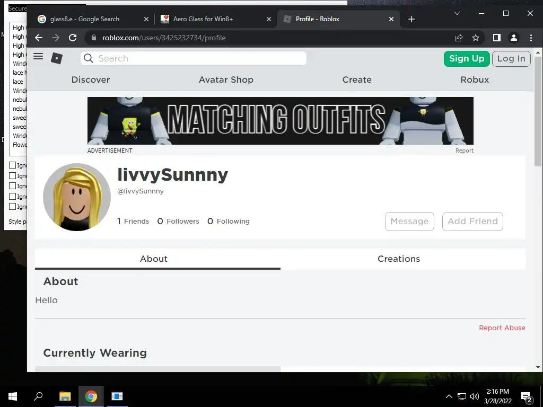Open the network icon in system tray

(462, 396)
